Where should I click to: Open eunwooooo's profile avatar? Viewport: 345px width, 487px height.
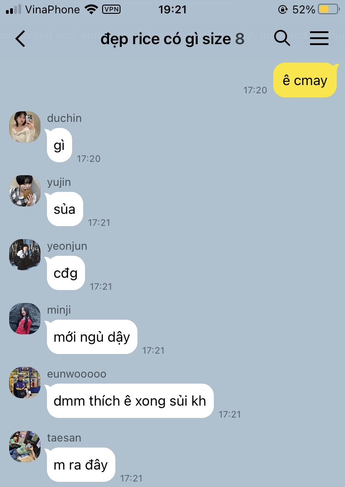tap(25, 383)
